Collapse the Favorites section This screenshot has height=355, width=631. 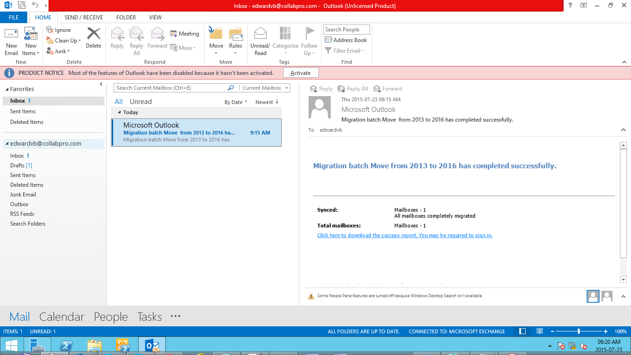7,89
